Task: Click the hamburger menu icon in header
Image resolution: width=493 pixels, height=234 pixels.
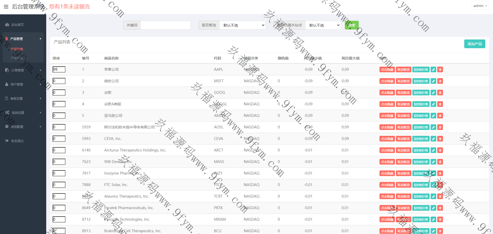Action: click(6, 7)
